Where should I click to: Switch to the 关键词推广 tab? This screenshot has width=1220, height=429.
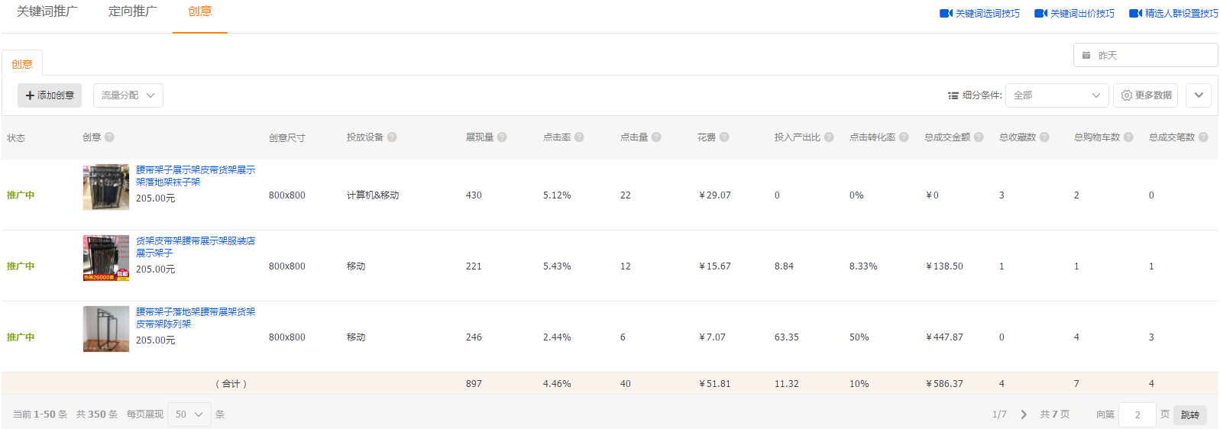(47, 11)
